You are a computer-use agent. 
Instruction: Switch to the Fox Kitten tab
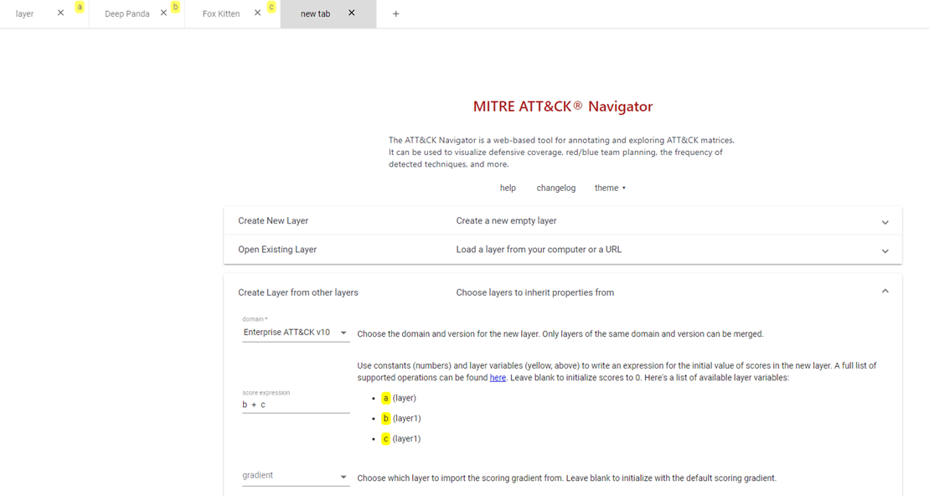click(x=221, y=14)
